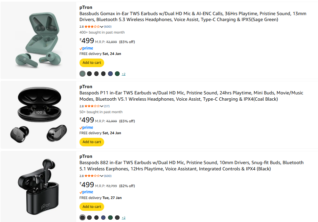Expand the rating breakdown arrow for Bassbuds Gomax
This screenshot has height=222, width=318.
coord(102,27)
